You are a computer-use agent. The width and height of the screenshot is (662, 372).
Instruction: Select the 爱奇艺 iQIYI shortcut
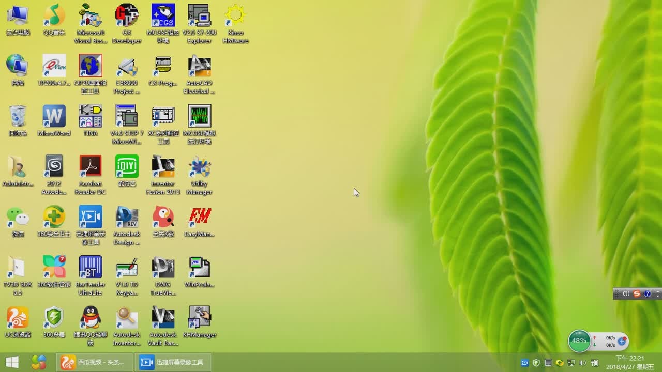(127, 172)
